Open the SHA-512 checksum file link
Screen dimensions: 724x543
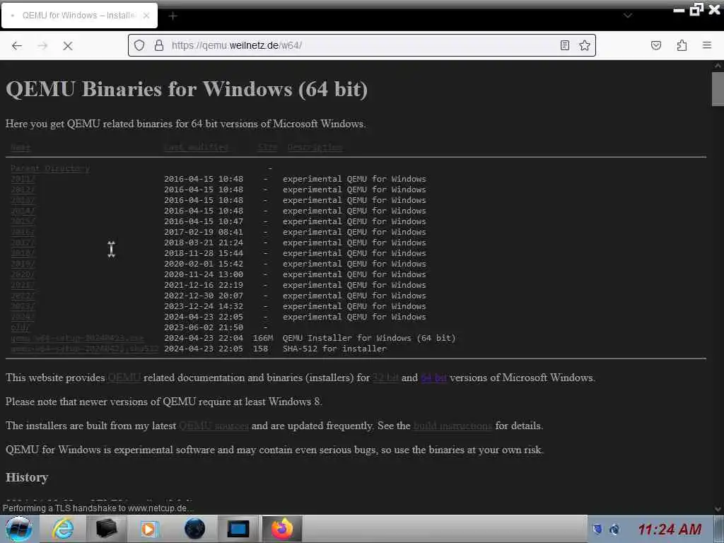pyautogui.click(x=85, y=349)
